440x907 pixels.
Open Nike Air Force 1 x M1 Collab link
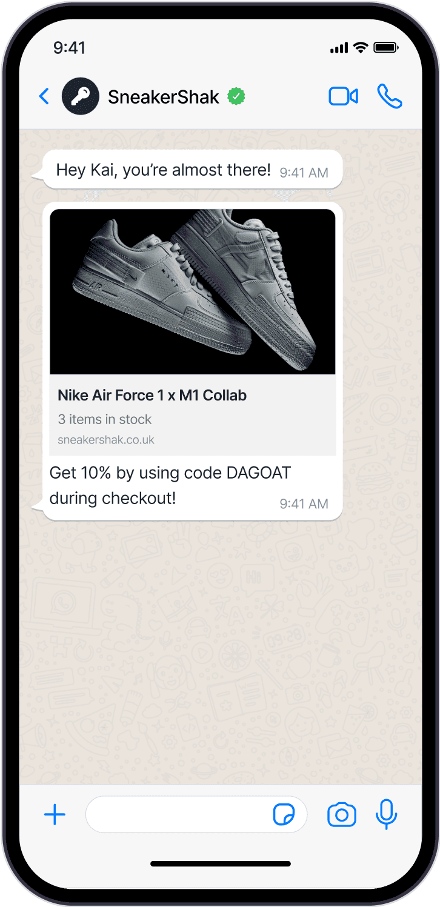pyautogui.click(x=152, y=396)
